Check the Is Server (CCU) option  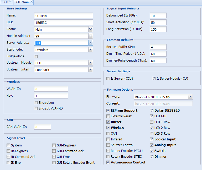tap(108, 79)
